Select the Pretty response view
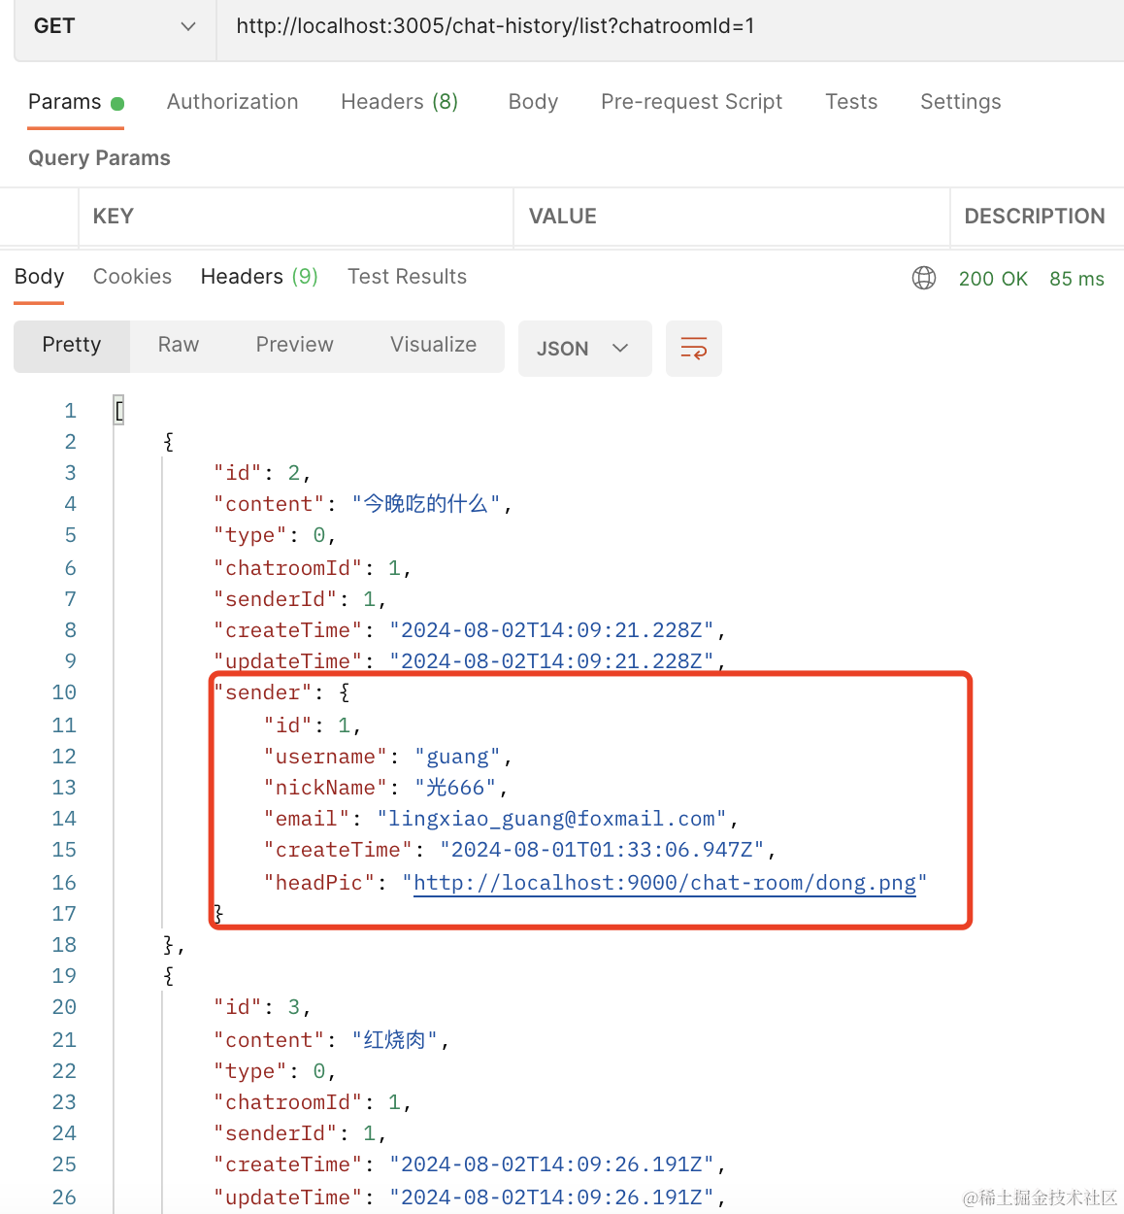The height and width of the screenshot is (1214, 1124). [x=72, y=345]
